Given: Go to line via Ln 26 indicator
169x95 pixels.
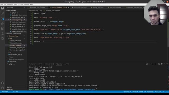Looking at the screenshot, I should (127, 92).
